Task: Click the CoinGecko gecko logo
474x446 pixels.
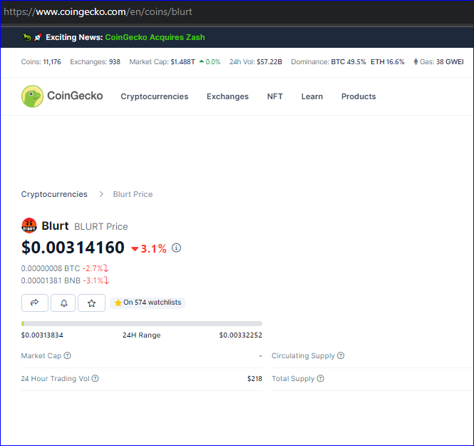Action: [32, 96]
